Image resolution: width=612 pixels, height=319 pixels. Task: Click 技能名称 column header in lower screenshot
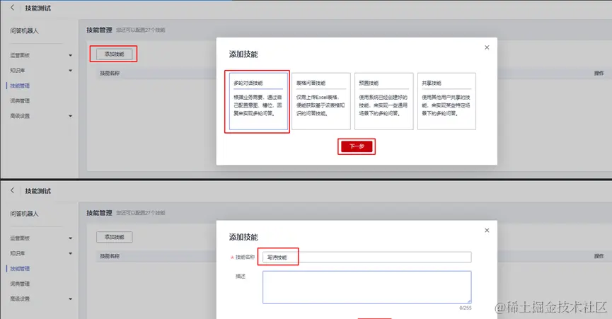[110, 256]
